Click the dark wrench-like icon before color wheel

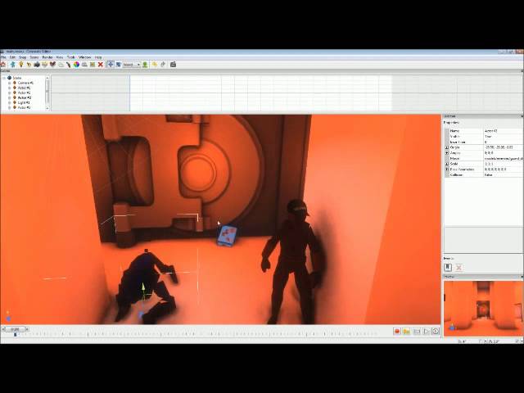point(69,65)
